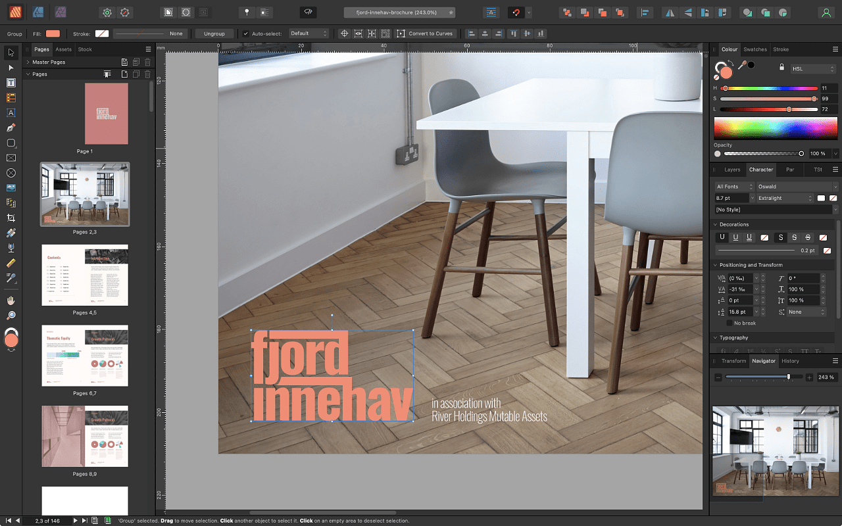Toggle the colour panel lock icon
This screenshot has width=842, height=526.
(x=781, y=67)
